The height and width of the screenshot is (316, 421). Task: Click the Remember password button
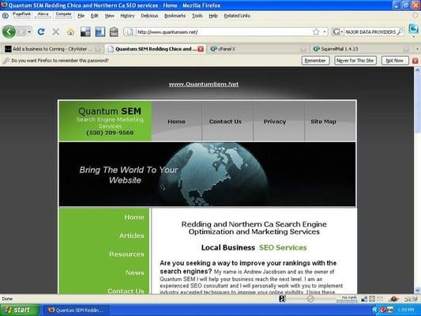[x=315, y=61]
